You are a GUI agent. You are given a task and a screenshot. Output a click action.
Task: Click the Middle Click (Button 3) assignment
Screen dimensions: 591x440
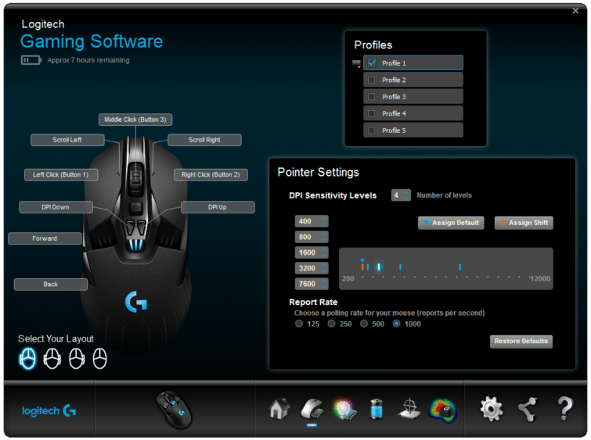click(x=135, y=120)
